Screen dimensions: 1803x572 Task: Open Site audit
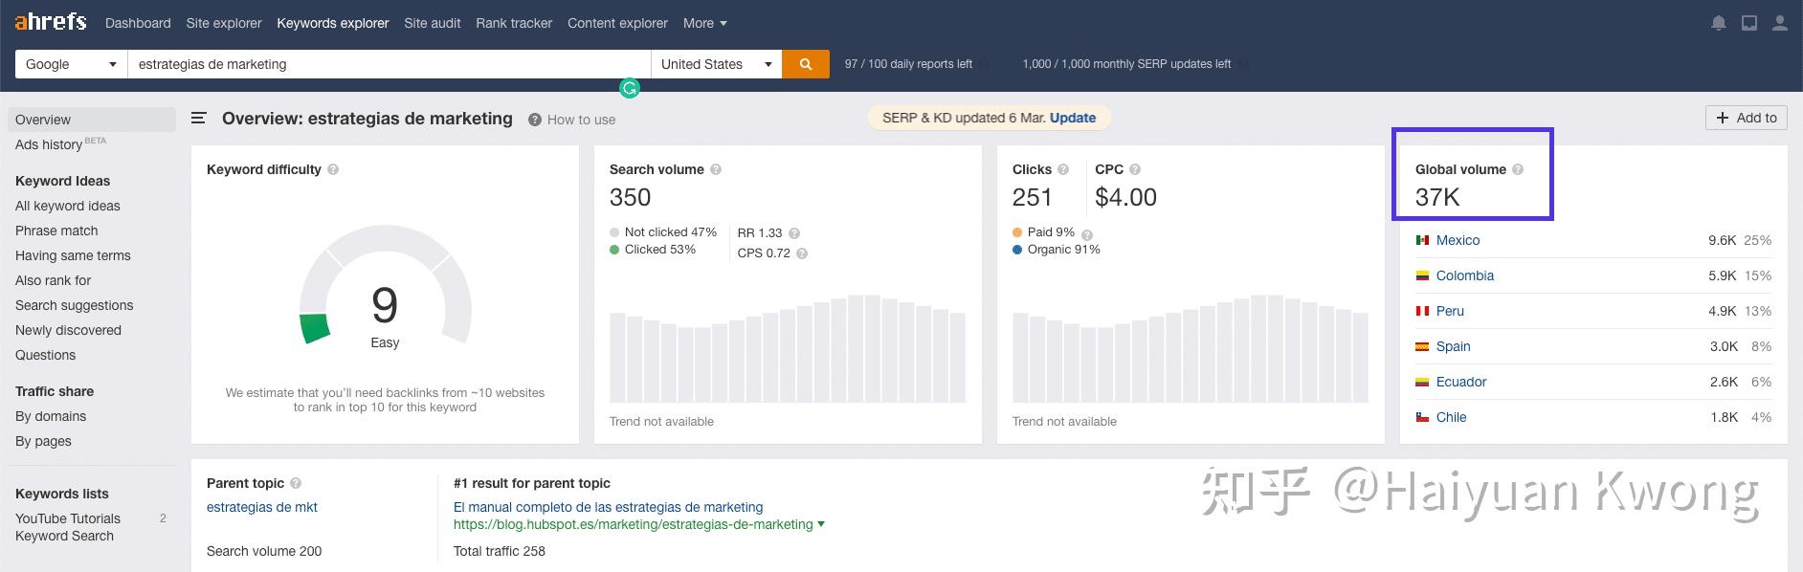tap(433, 23)
